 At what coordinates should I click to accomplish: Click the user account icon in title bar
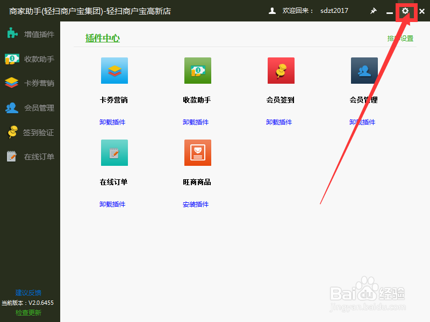pos(272,10)
